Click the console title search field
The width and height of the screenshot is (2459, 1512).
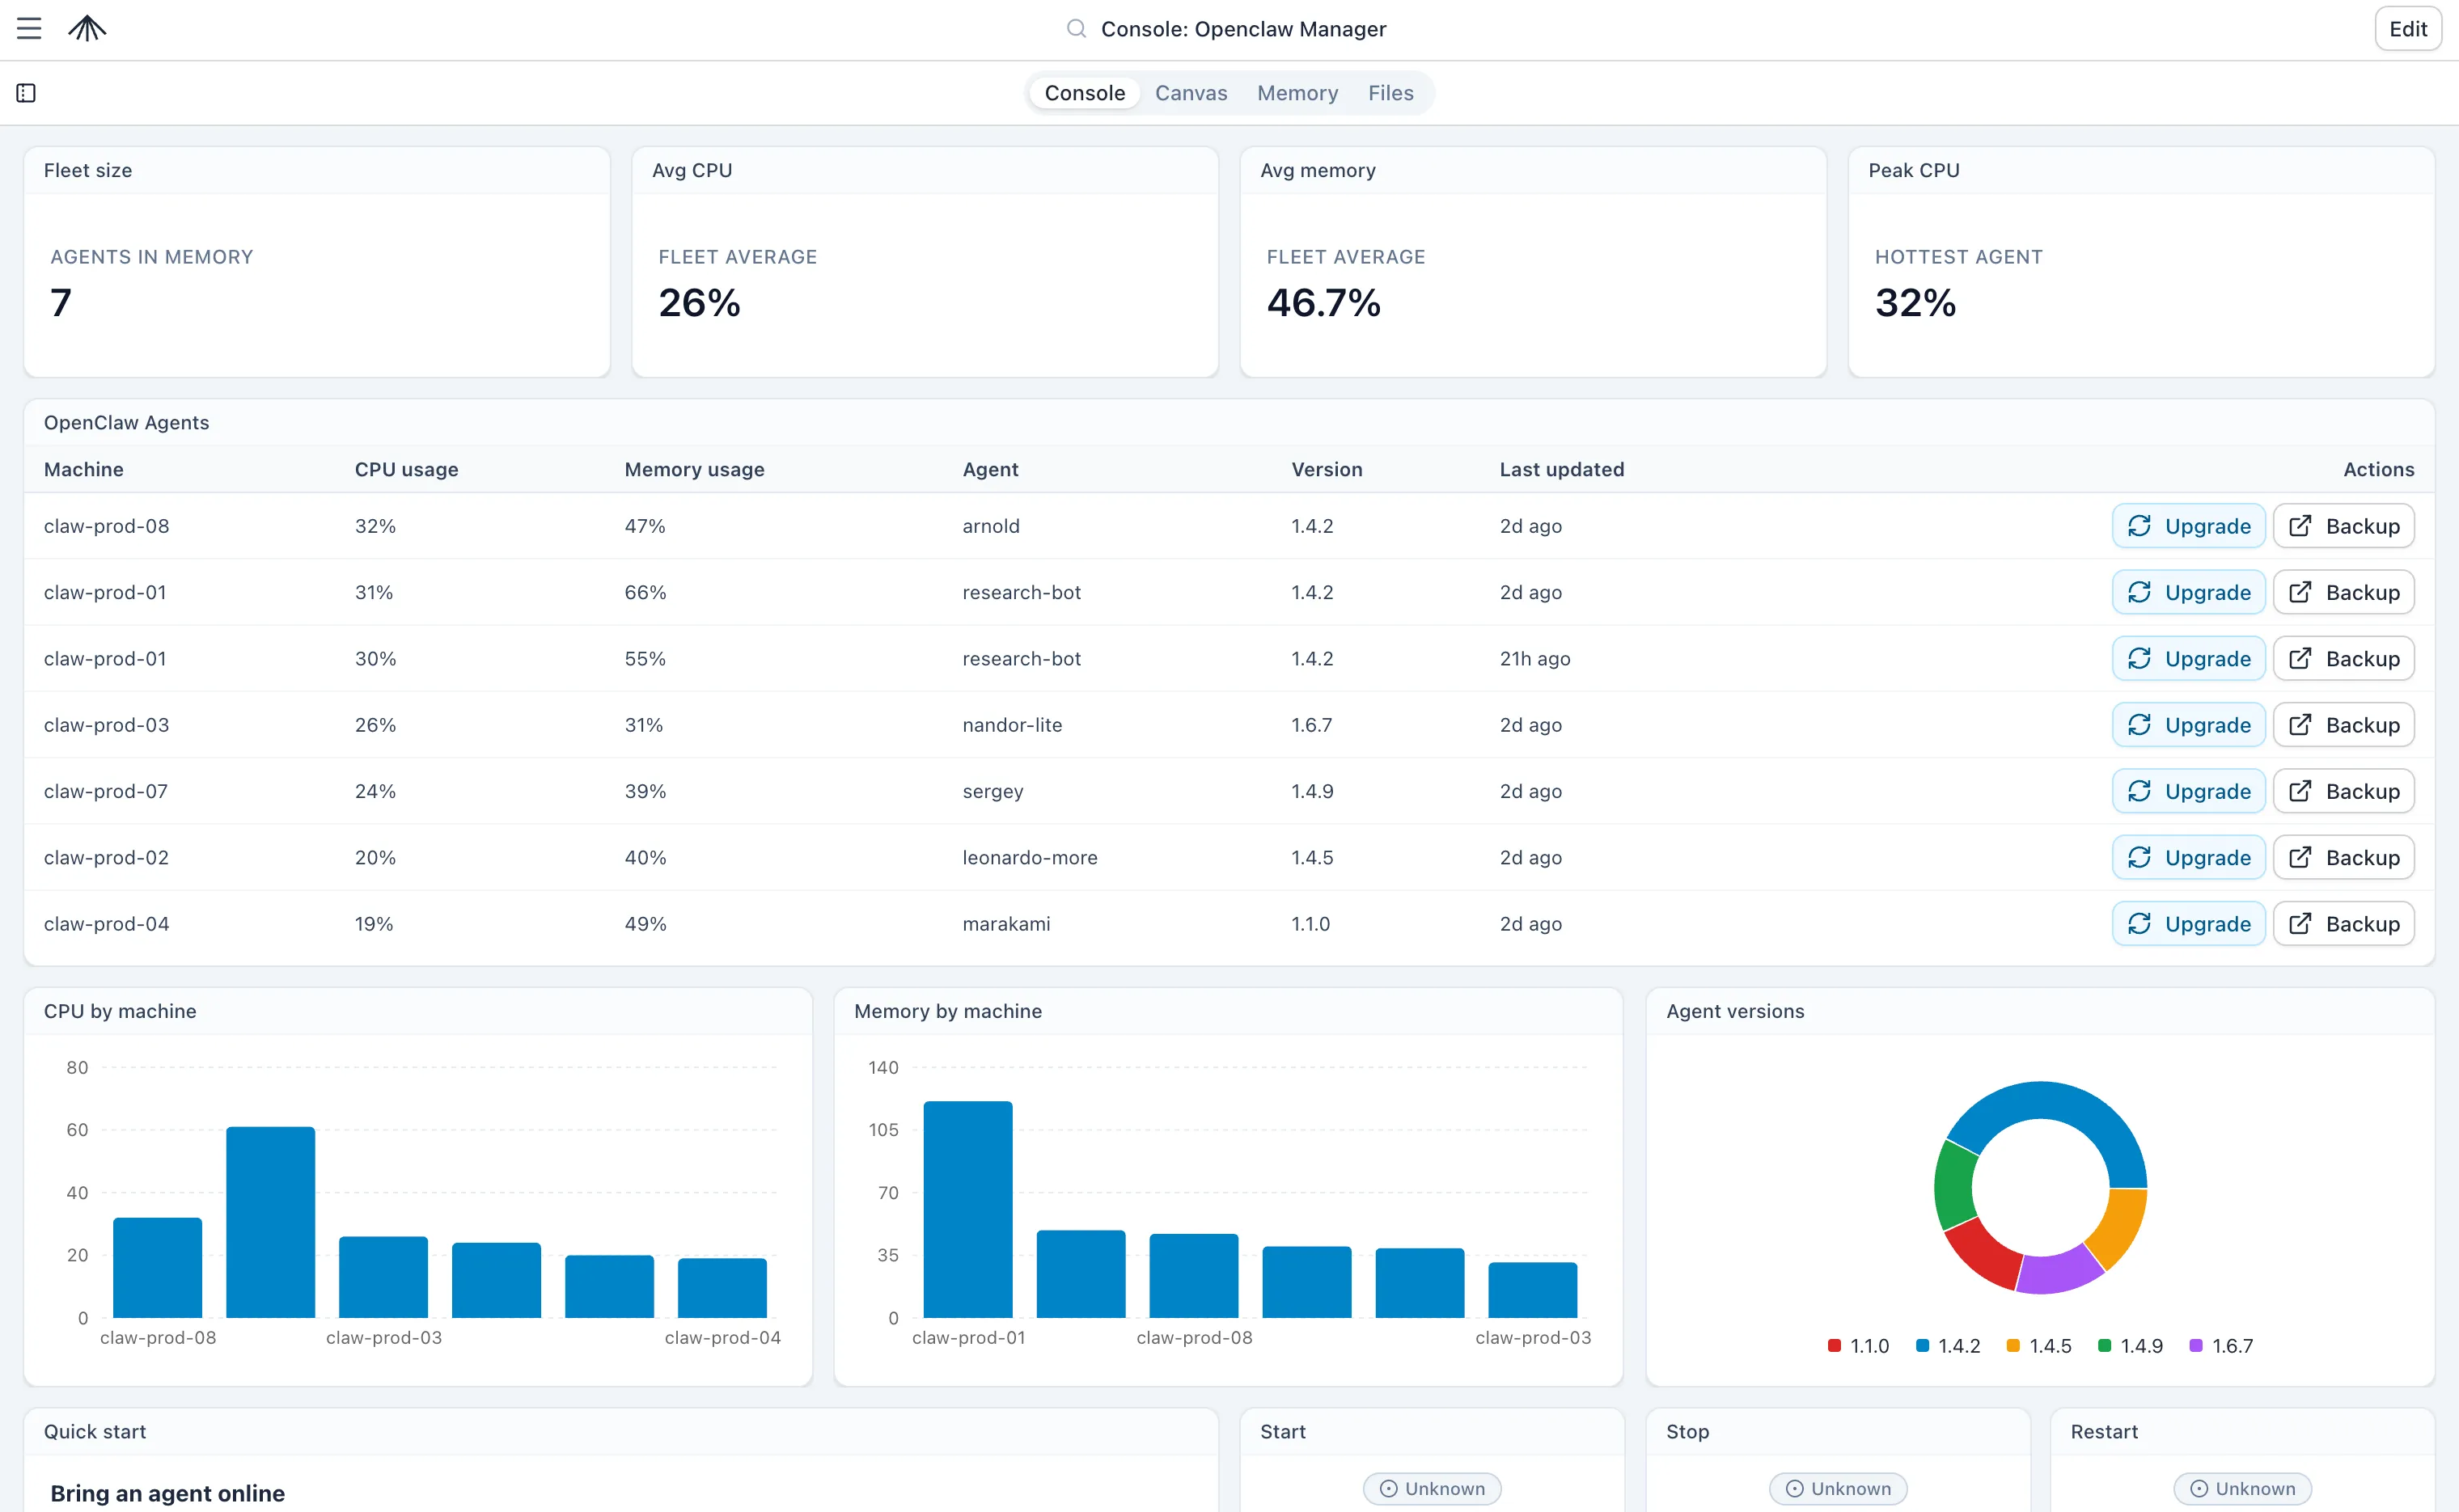(x=1242, y=29)
